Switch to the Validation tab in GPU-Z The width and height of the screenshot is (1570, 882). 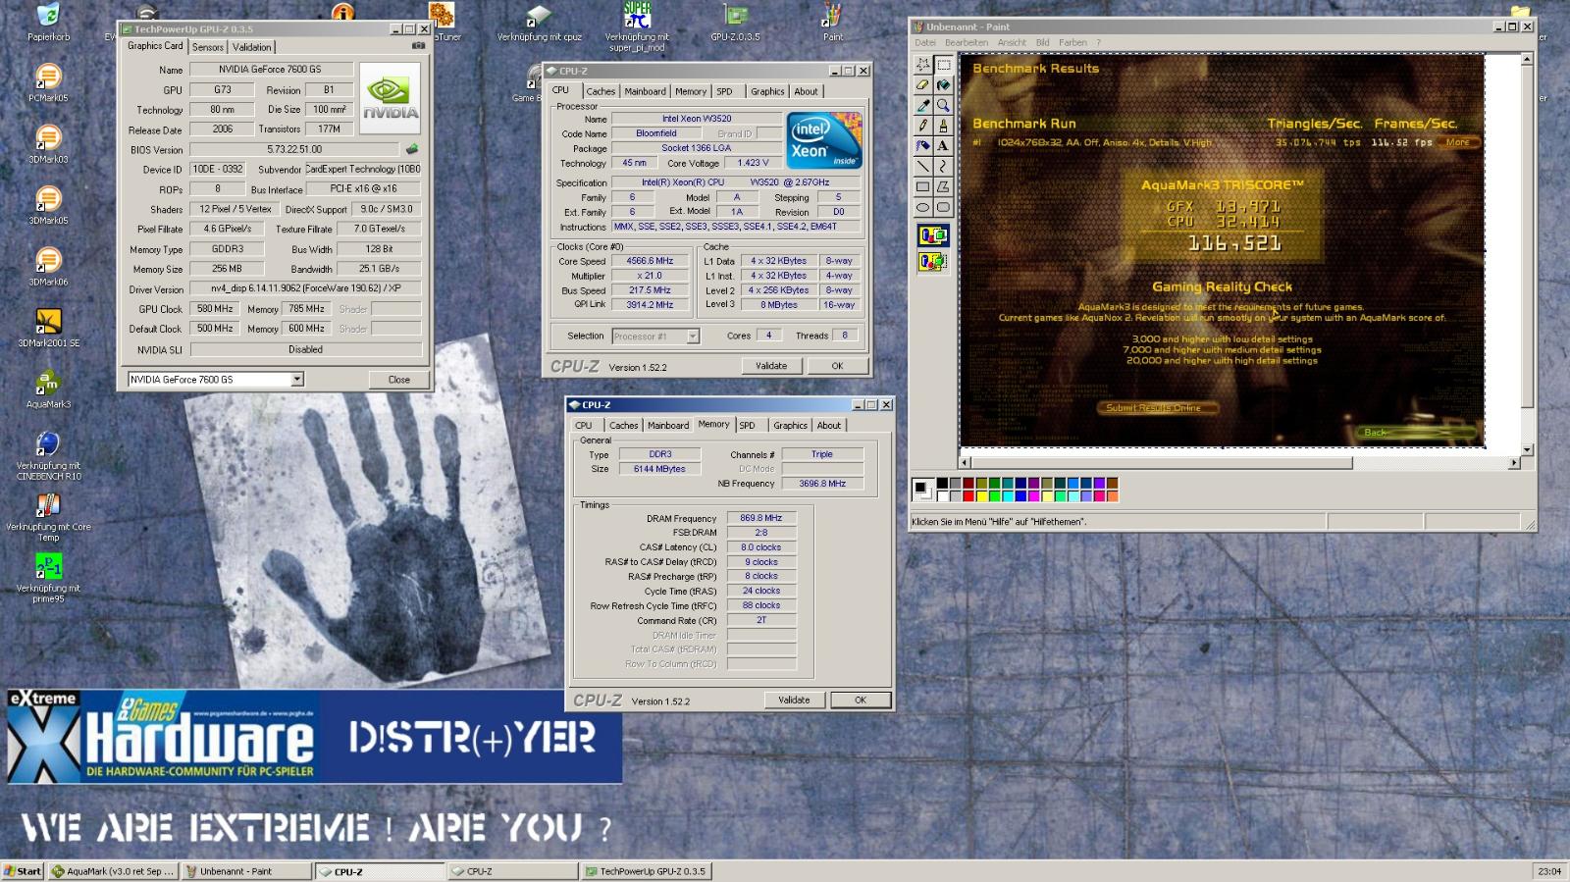pos(252,47)
